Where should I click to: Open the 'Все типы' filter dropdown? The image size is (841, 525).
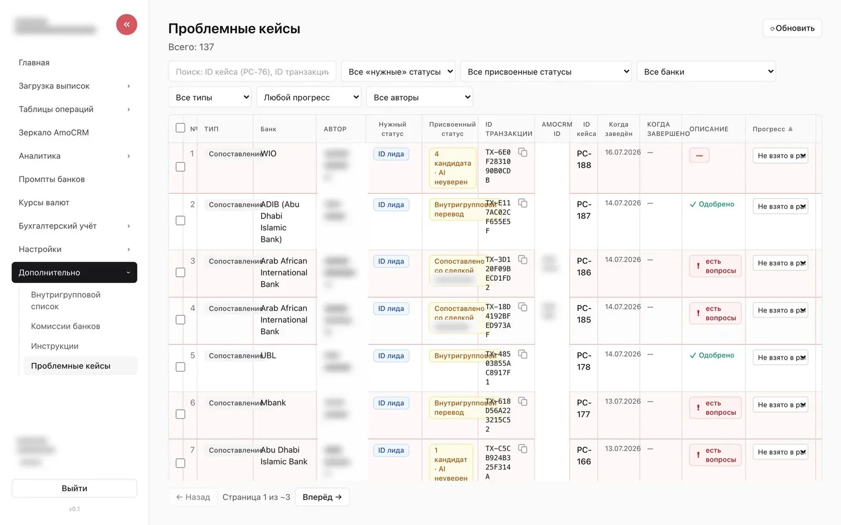click(x=210, y=98)
